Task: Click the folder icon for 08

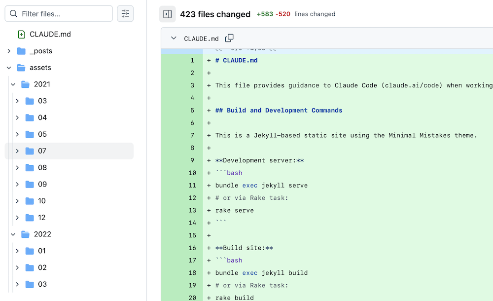Action: pos(30,167)
